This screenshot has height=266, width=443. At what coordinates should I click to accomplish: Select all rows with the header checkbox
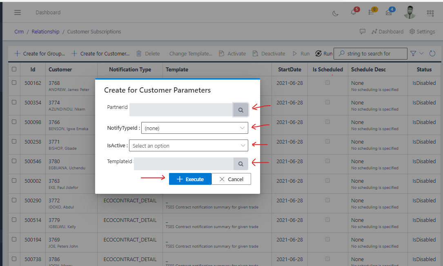(14, 69)
